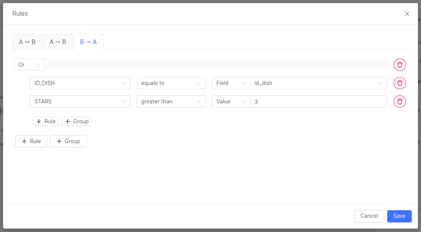Screen dimensions: 421x232
Task: Open the 'equals to' operator dropdown
Action: [171, 83]
